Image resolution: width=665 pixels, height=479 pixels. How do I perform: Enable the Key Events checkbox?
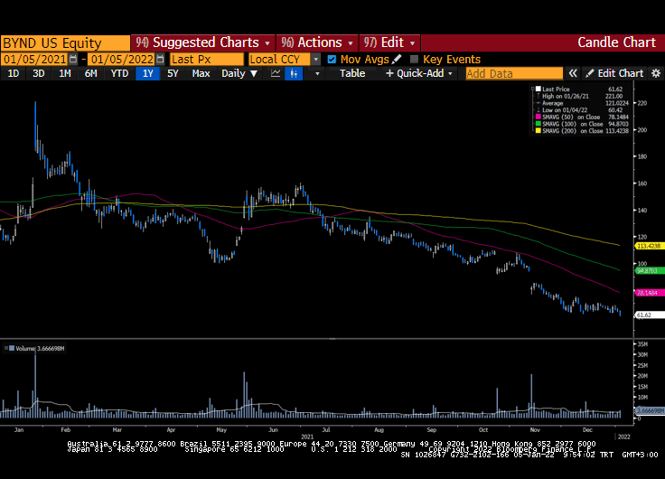click(415, 60)
